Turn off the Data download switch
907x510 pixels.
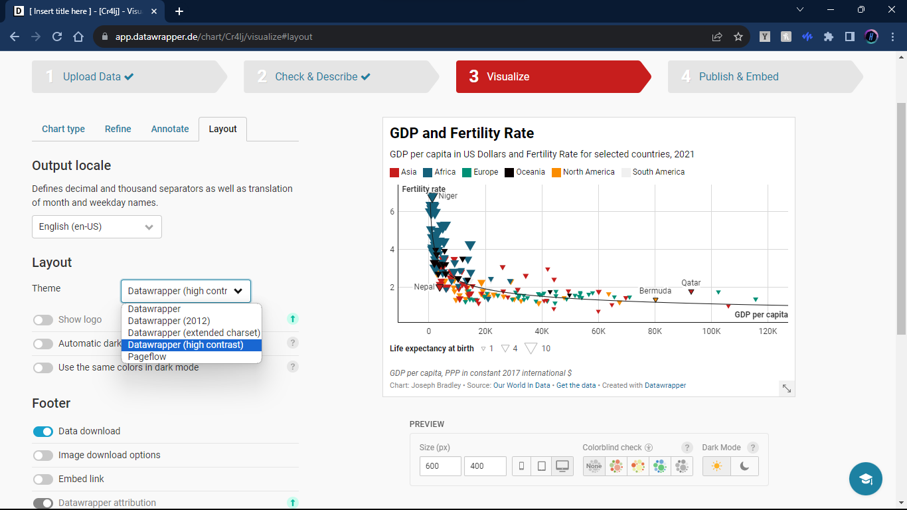[43, 432]
